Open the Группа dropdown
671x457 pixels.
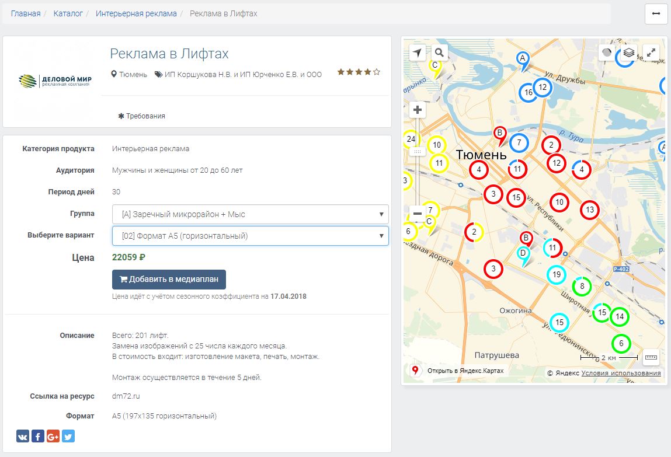point(250,214)
